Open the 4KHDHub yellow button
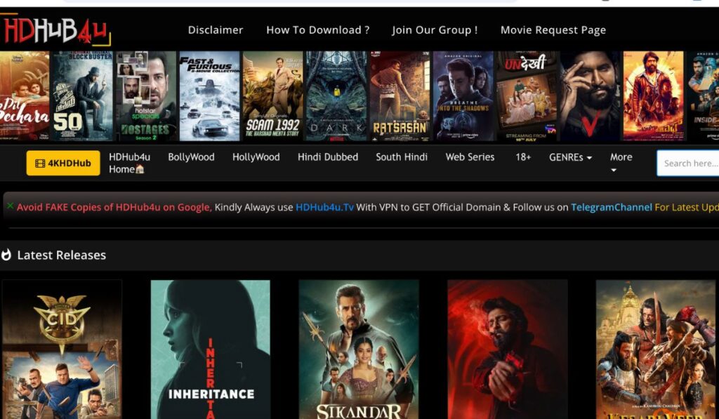719x419 pixels. 63,164
